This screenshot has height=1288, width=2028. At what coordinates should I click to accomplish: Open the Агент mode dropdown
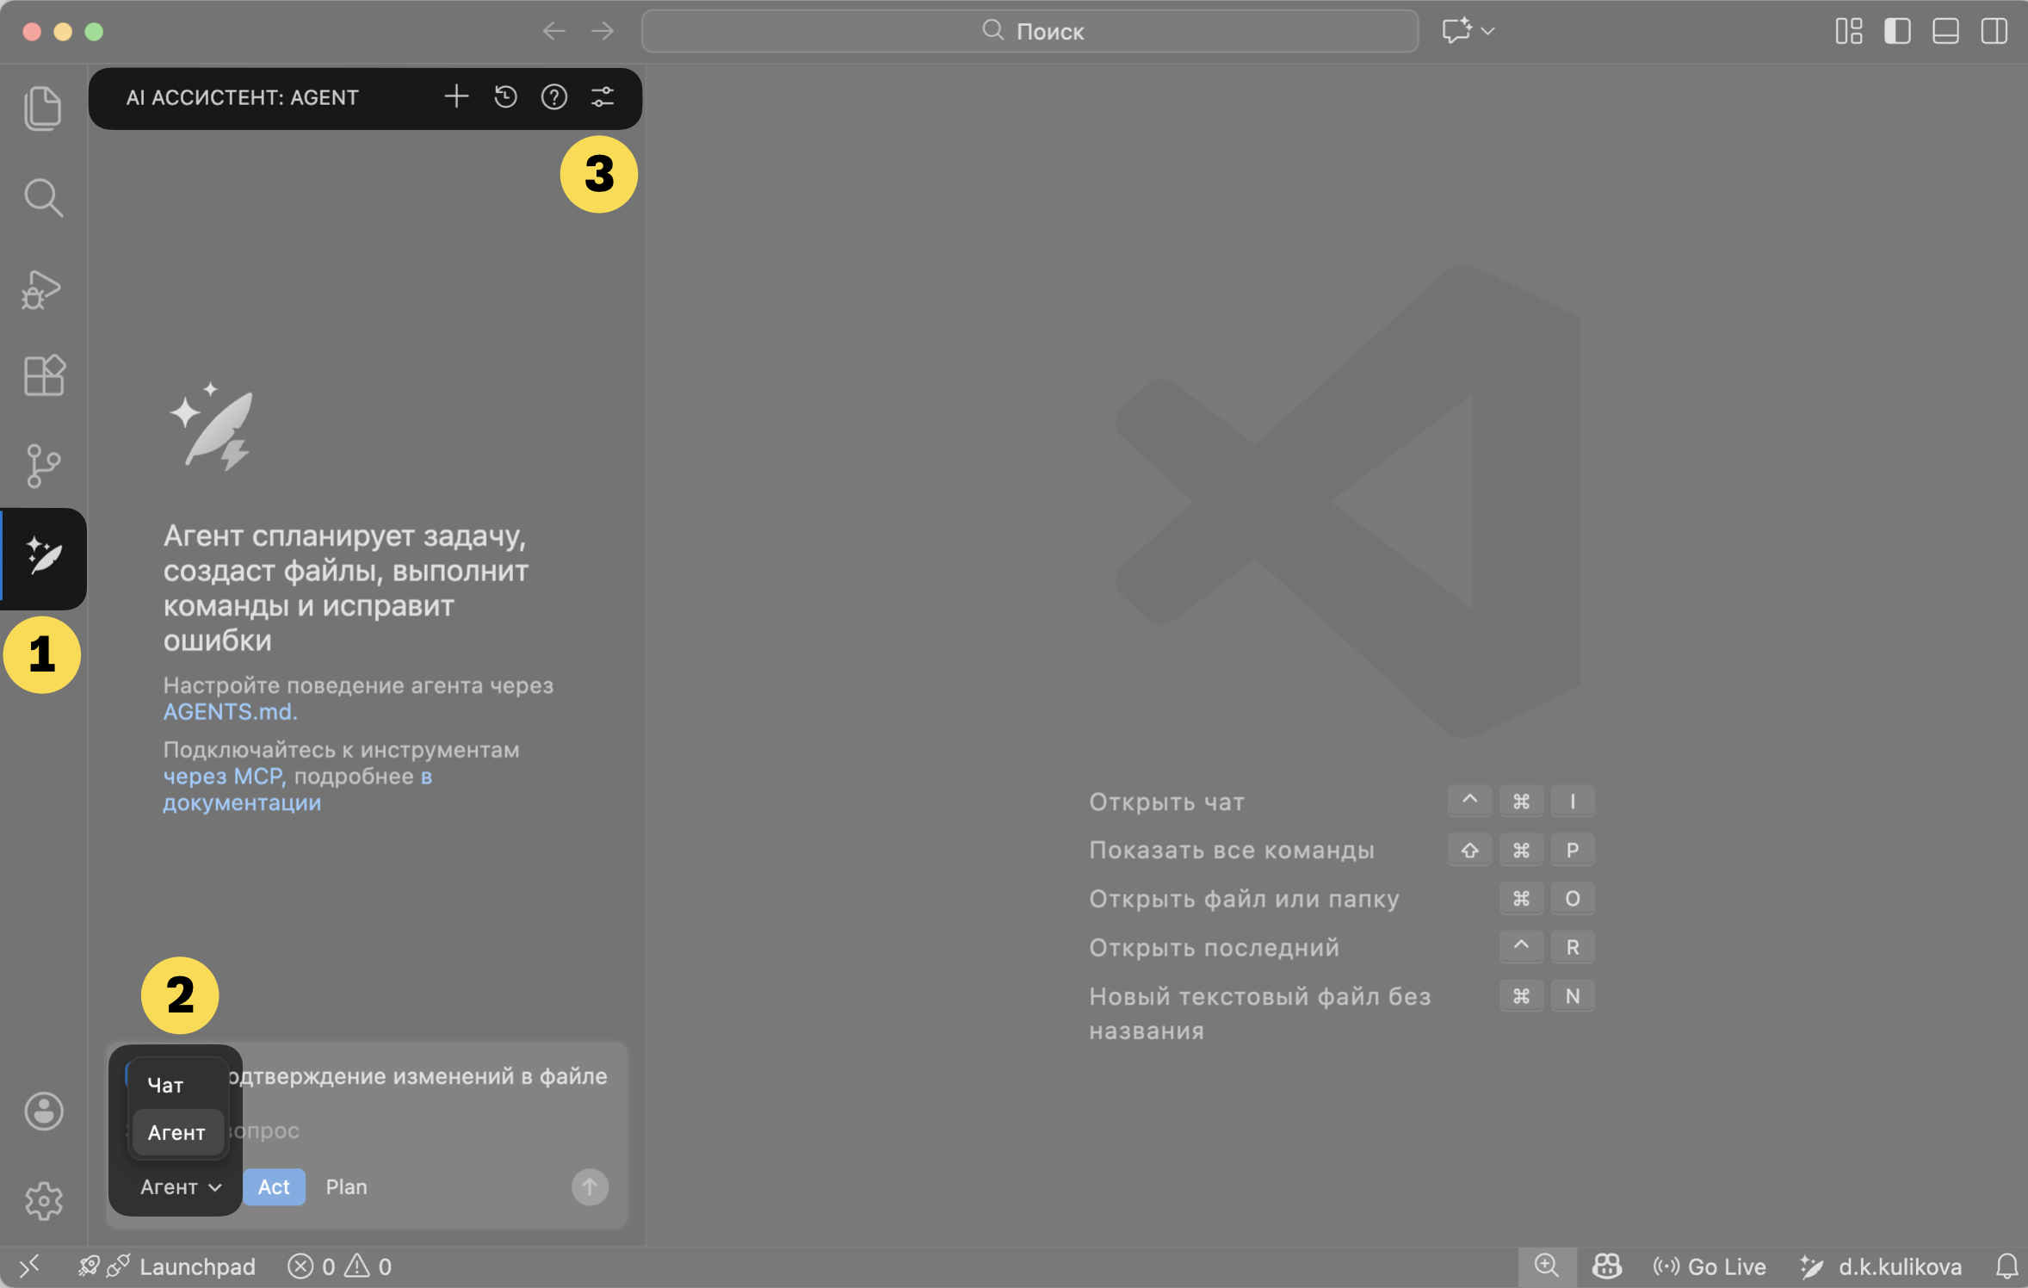(181, 1186)
